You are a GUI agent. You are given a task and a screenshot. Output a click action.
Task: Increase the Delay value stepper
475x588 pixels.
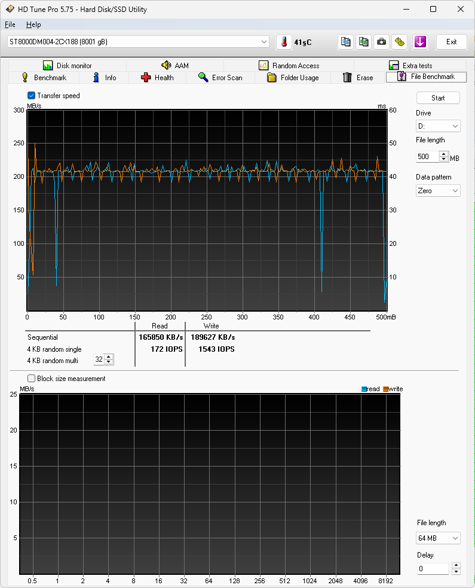456,565
